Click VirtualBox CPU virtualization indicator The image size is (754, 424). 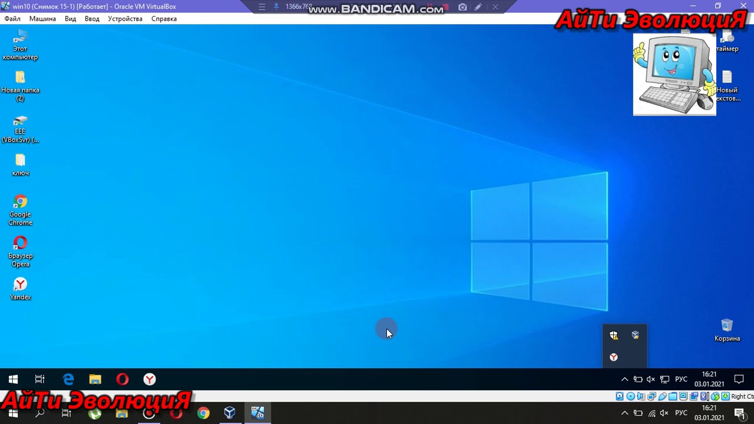705,396
